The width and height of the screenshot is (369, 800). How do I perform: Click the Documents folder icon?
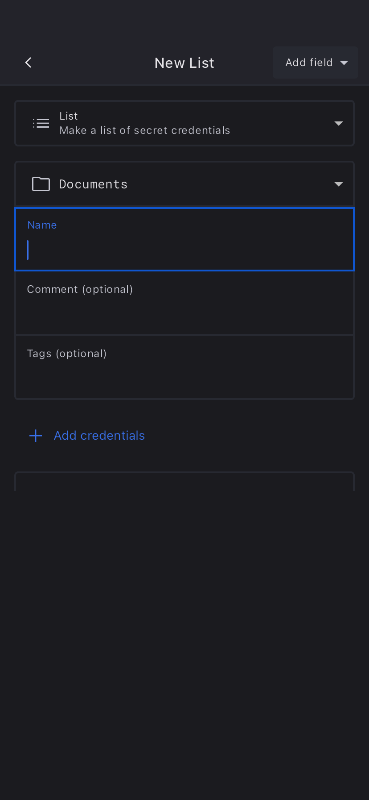pyautogui.click(x=41, y=184)
